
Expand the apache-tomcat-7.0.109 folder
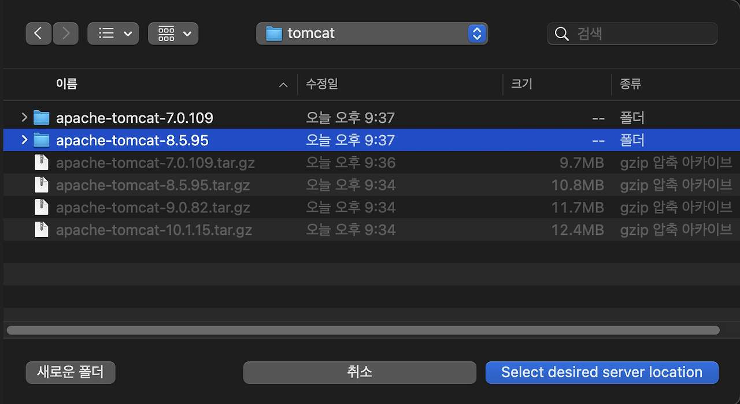[x=24, y=117]
